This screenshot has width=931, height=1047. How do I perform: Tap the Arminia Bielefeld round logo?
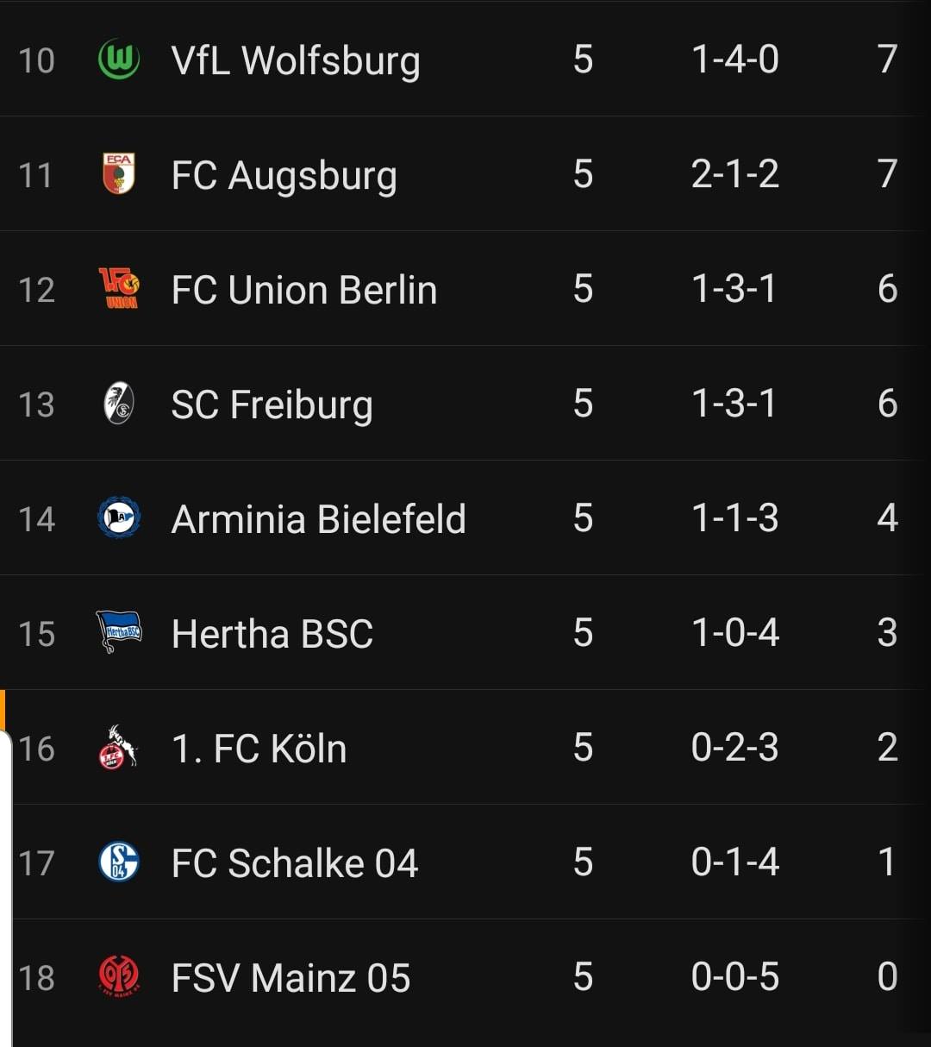pos(119,517)
